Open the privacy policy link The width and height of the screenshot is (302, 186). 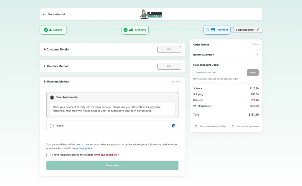tap(84, 148)
